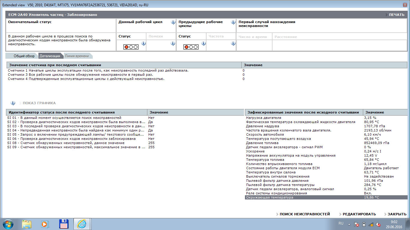Select Нагрузка двигателя row
Screen dimensions: 410x230
pyautogui.click(x=326, y=118)
